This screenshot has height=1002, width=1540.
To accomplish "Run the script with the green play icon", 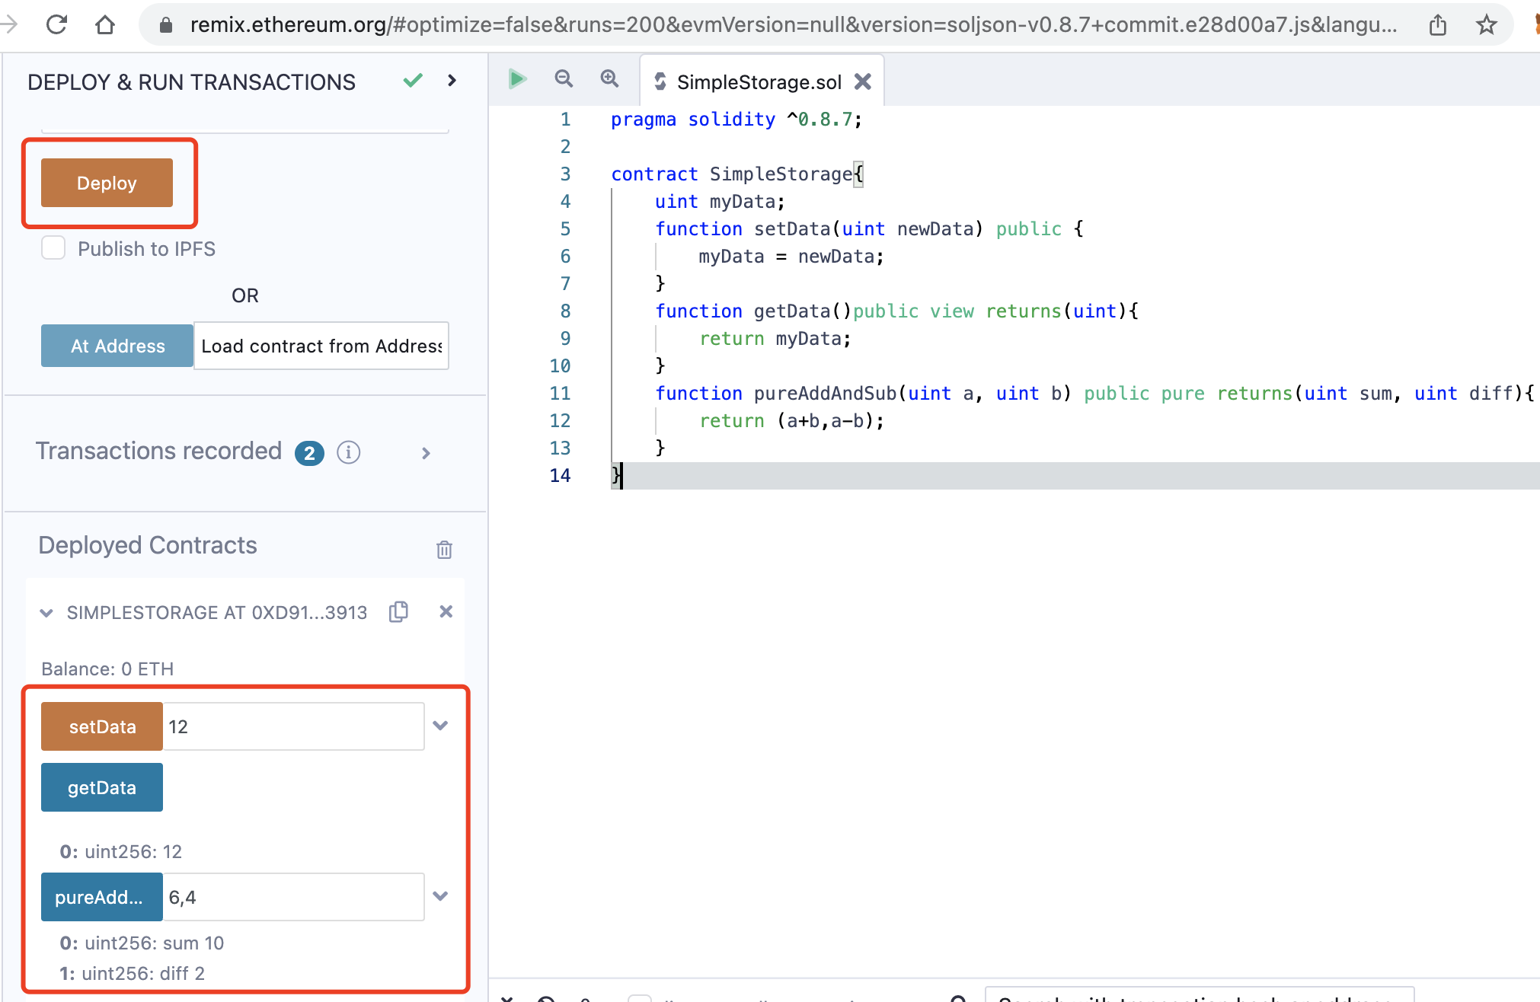I will coord(517,78).
